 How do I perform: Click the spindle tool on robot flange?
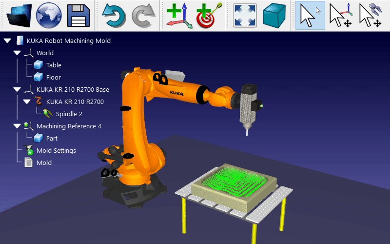[x=249, y=107]
